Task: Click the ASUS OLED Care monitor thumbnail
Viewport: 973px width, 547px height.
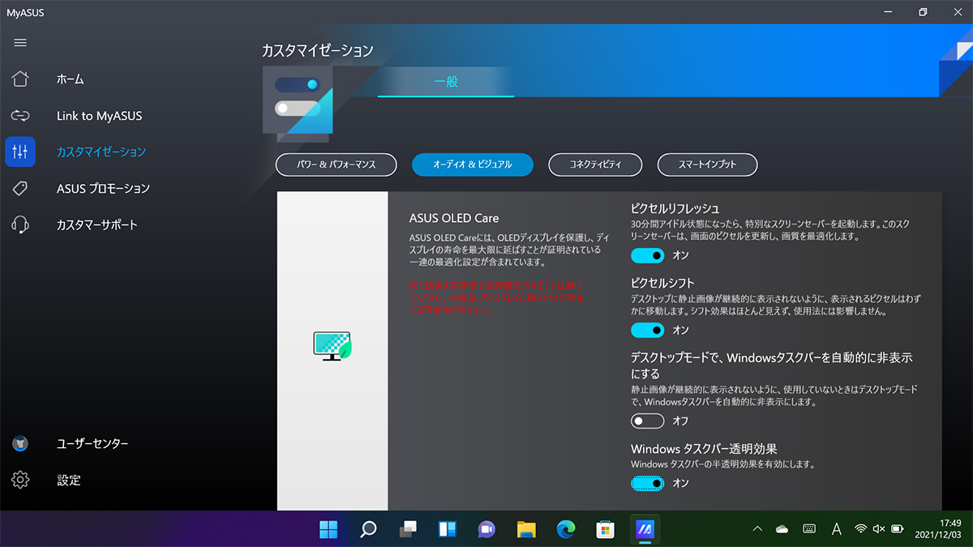Action: click(x=332, y=346)
